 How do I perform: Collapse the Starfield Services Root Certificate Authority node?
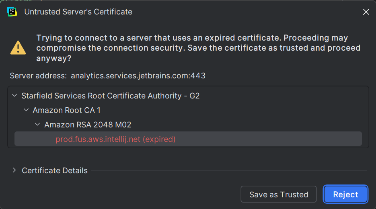pyautogui.click(x=14, y=95)
